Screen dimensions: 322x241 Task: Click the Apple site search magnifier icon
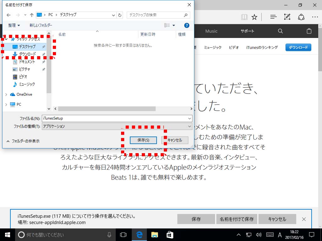pos(280,31)
